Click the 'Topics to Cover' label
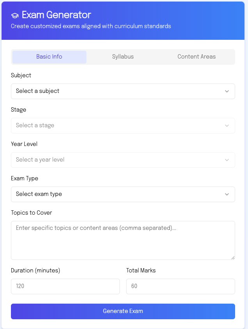Viewport: 248px width, 329px height. pos(31,213)
